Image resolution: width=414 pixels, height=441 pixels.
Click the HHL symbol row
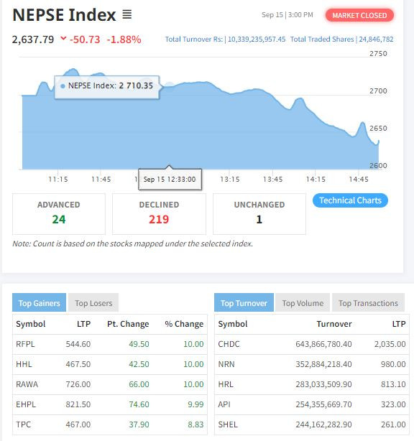click(110, 364)
